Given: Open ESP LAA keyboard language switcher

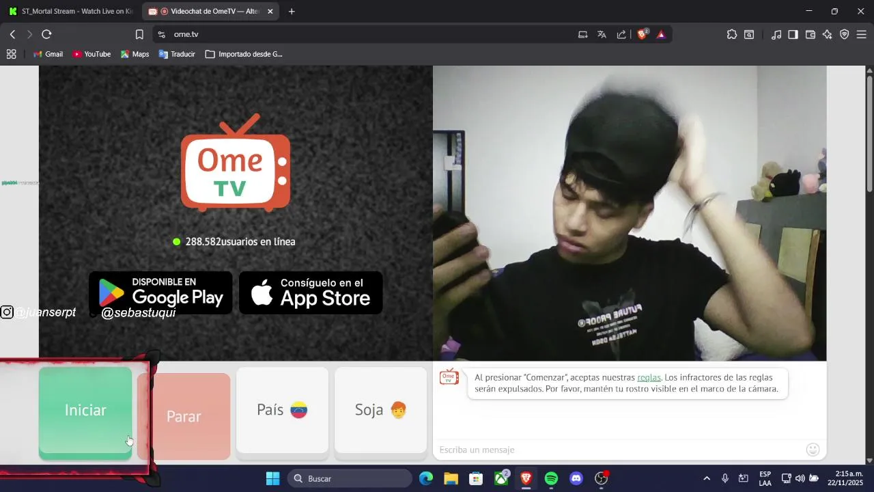Looking at the screenshot, I should pyautogui.click(x=765, y=478).
